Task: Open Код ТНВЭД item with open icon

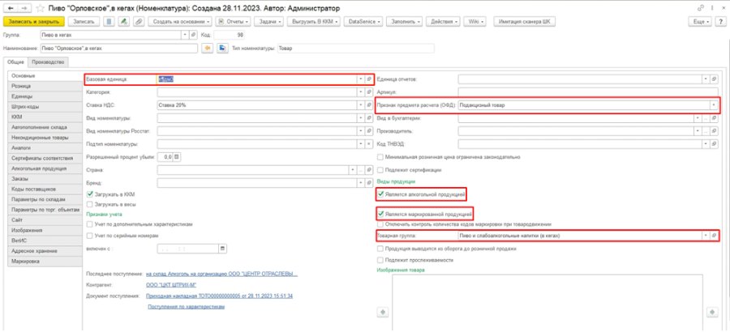Action: point(715,144)
